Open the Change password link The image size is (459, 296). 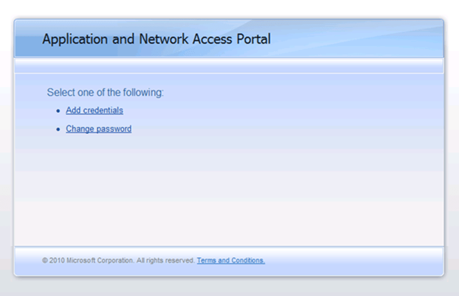(x=99, y=129)
